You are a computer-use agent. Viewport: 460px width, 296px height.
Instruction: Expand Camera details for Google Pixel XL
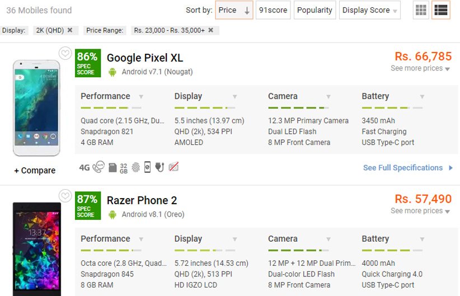(x=328, y=96)
